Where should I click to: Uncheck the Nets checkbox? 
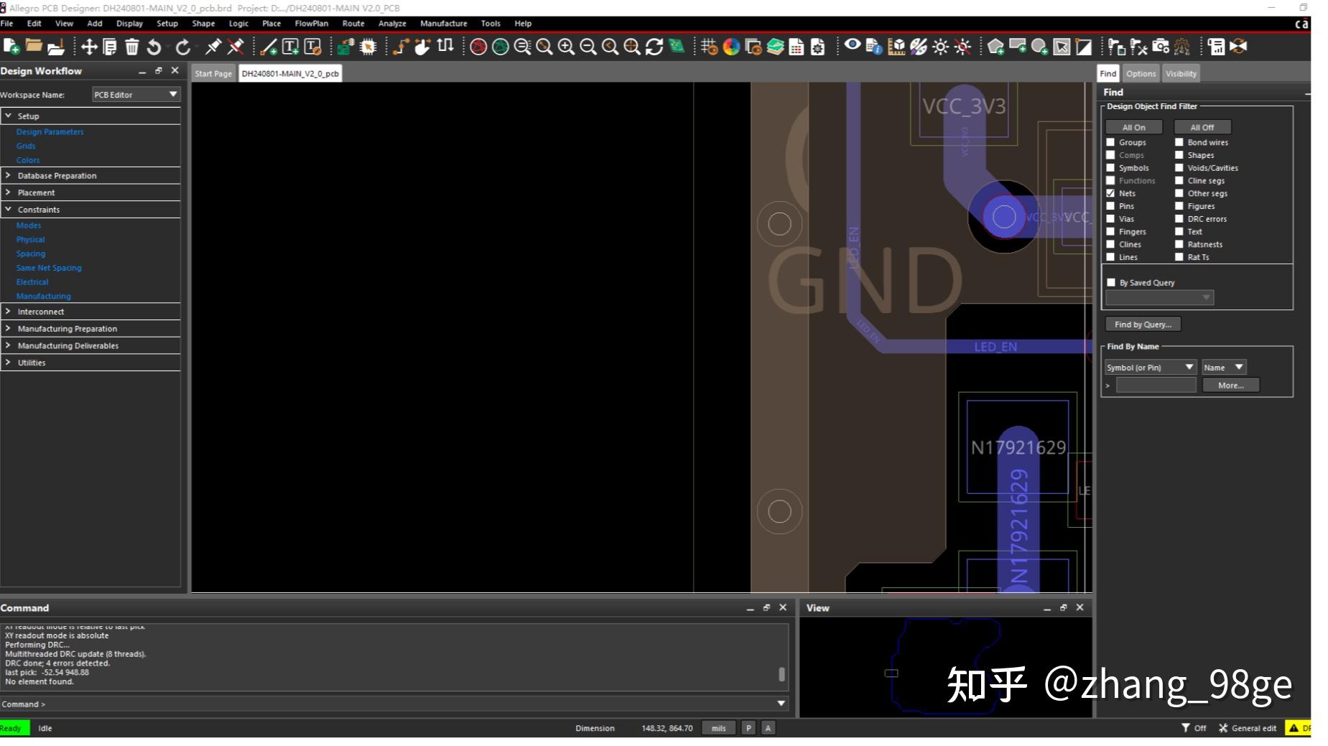click(1110, 193)
